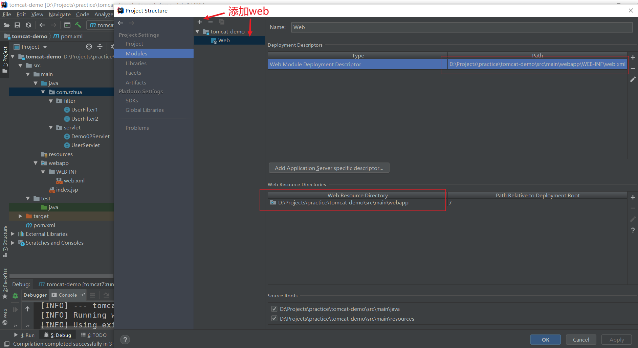The height and width of the screenshot is (348, 638).
Task: Switch to the Console tab
Action: (x=68, y=295)
